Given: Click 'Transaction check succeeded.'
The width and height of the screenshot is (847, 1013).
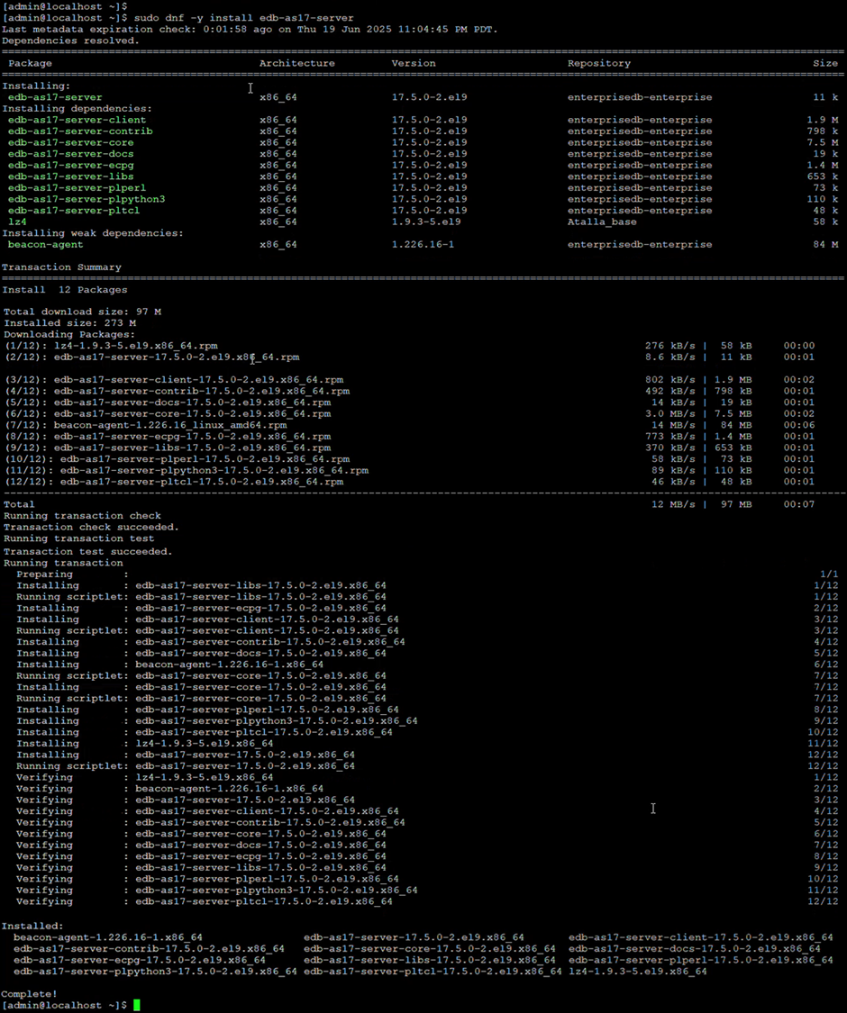Looking at the screenshot, I should pyautogui.click(x=91, y=527).
